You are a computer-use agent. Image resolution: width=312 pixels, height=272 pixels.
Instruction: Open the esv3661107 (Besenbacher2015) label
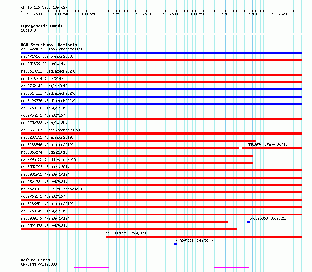coord(50,130)
